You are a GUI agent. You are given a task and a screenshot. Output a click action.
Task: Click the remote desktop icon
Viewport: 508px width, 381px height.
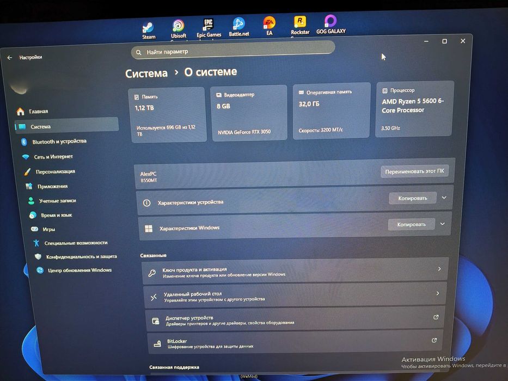pos(154,297)
